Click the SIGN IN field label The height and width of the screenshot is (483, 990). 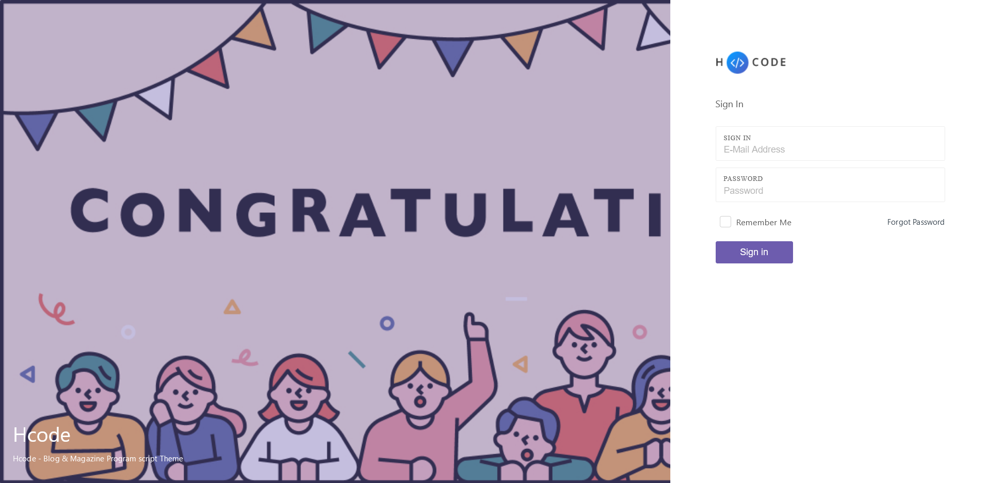737,138
